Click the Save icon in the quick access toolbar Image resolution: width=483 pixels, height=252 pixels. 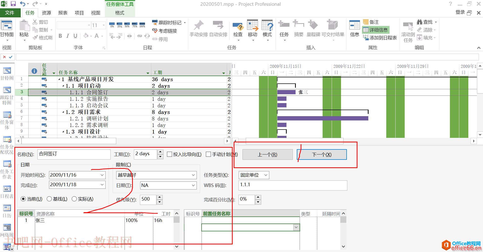tap(13, 4)
